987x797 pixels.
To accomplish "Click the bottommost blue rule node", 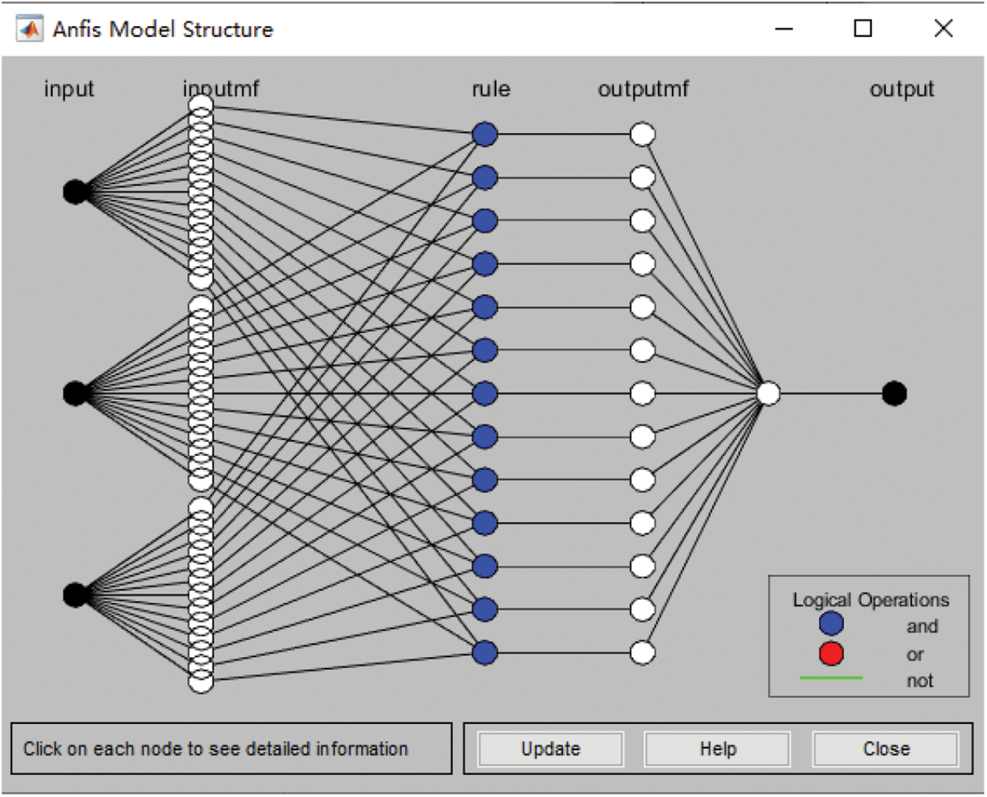I will tap(485, 652).
